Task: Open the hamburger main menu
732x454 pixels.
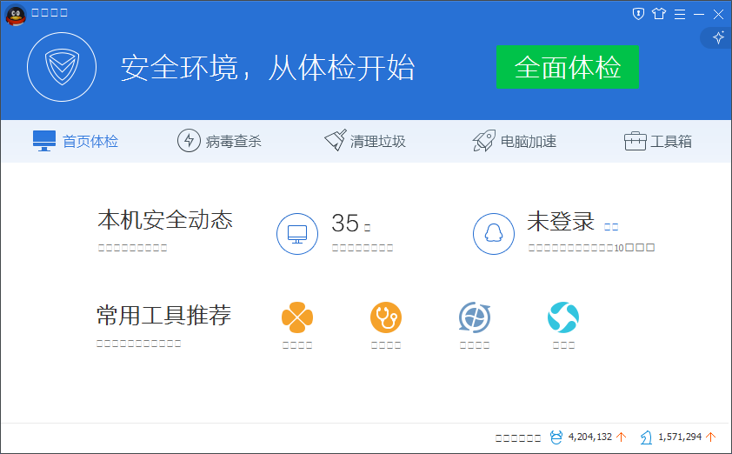Action: click(x=679, y=14)
